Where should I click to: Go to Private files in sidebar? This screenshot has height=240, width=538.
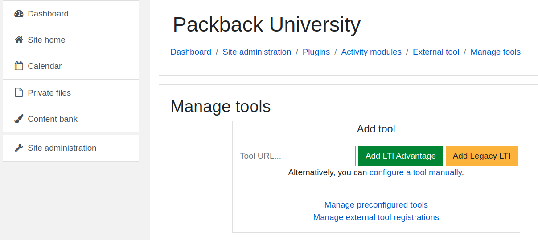(71, 92)
